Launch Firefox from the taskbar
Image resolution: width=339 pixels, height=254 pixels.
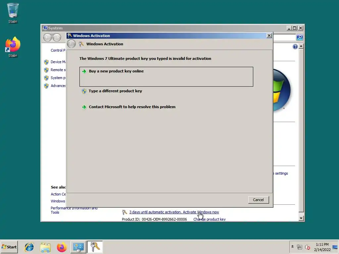tap(62, 247)
